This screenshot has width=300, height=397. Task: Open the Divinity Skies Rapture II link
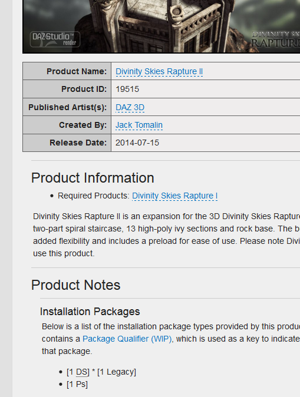159,71
